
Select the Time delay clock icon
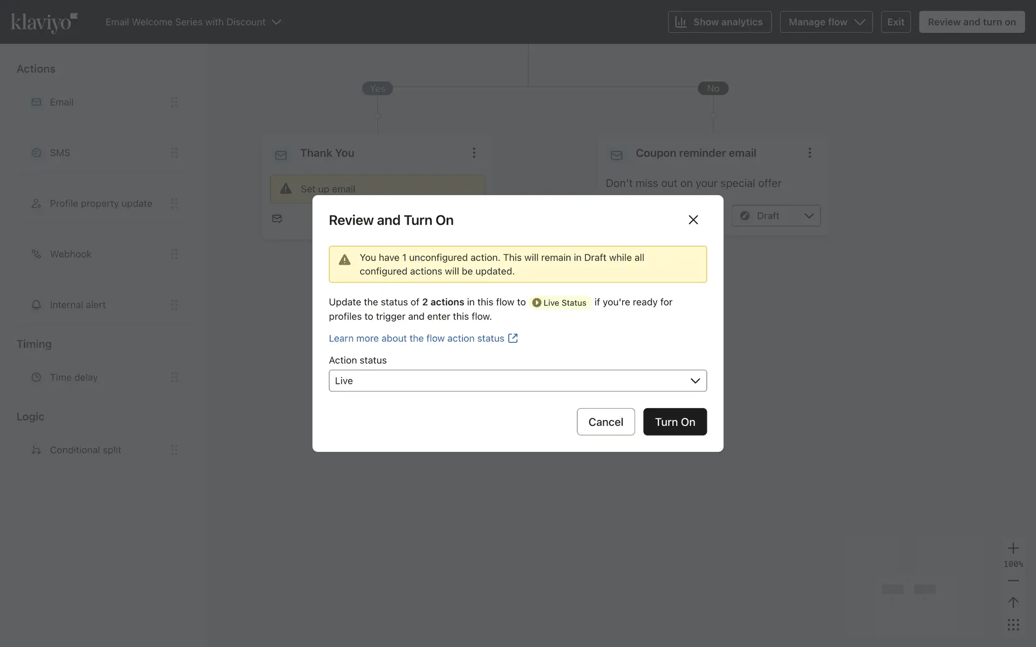(36, 377)
